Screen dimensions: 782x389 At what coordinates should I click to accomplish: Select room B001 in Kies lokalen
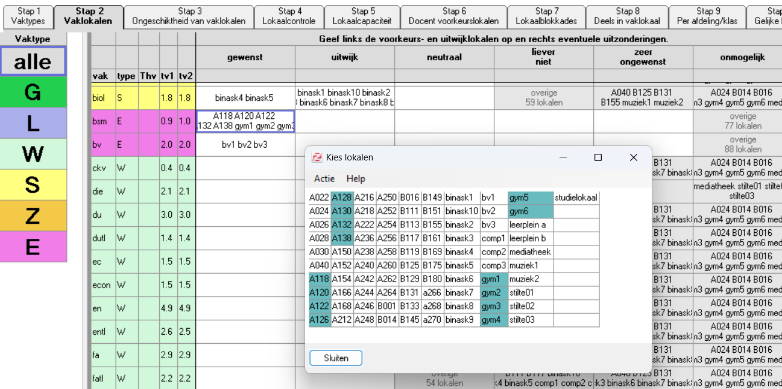point(387,306)
